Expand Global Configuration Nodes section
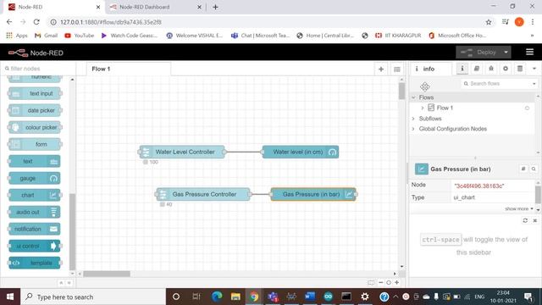Screen dimensions: 542x305 [413, 129]
